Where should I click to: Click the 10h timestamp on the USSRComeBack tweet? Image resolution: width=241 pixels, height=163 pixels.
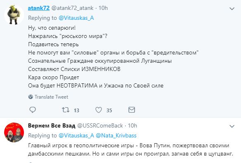click(132, 126)
